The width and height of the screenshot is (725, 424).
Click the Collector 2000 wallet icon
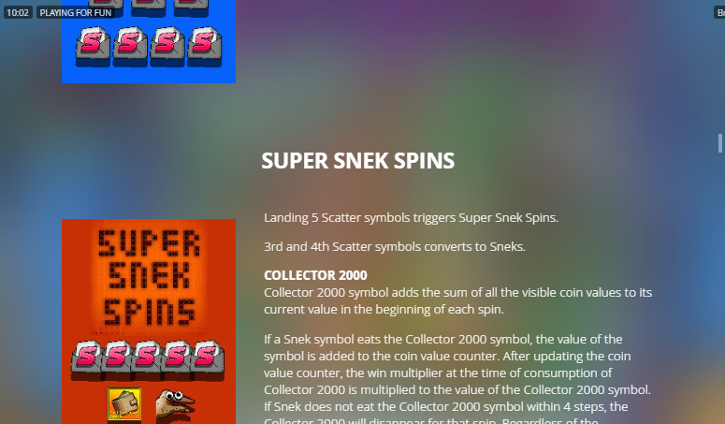123,403
